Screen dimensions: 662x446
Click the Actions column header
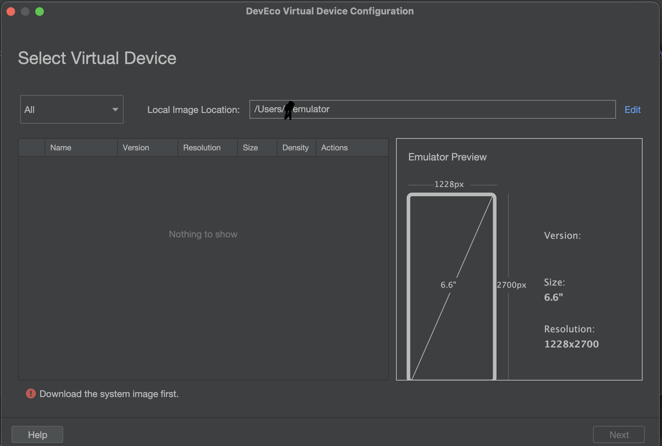point(352,147)
